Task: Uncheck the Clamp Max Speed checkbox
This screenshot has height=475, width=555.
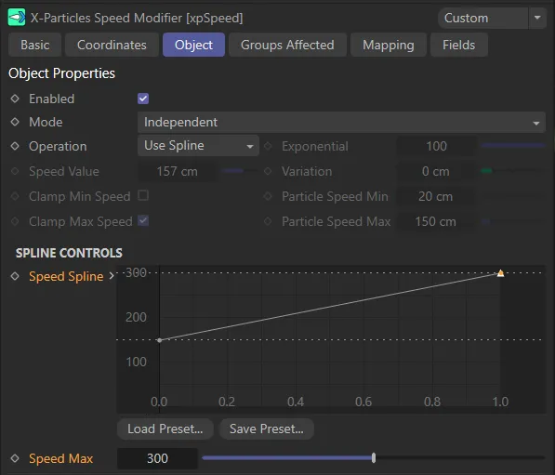Action: click(143, 221)
